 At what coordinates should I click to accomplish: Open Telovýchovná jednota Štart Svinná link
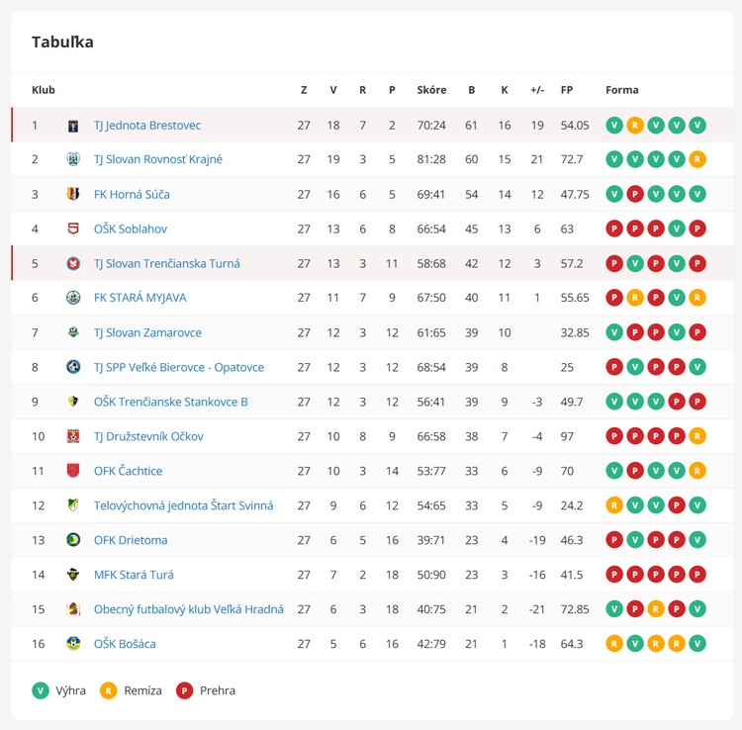coord(183,505)
